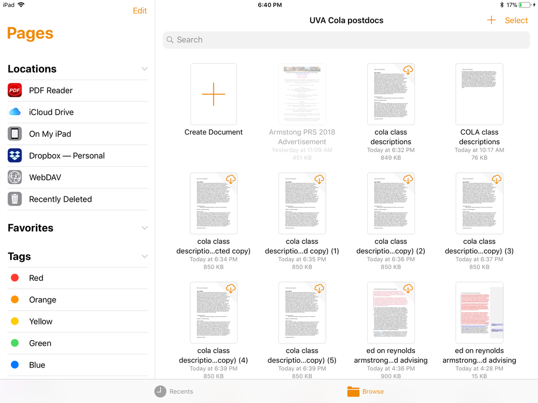The width and height of the screenshot is (538, 403).
Task: Choose WebDAV location
Action: pyautogui.click(x=78, y=178)
